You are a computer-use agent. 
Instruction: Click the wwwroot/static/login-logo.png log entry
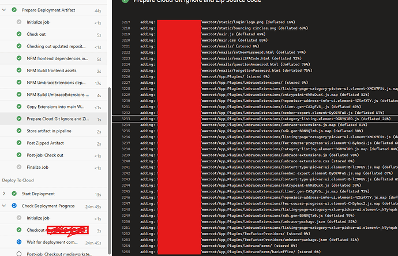tap(248, 22)
